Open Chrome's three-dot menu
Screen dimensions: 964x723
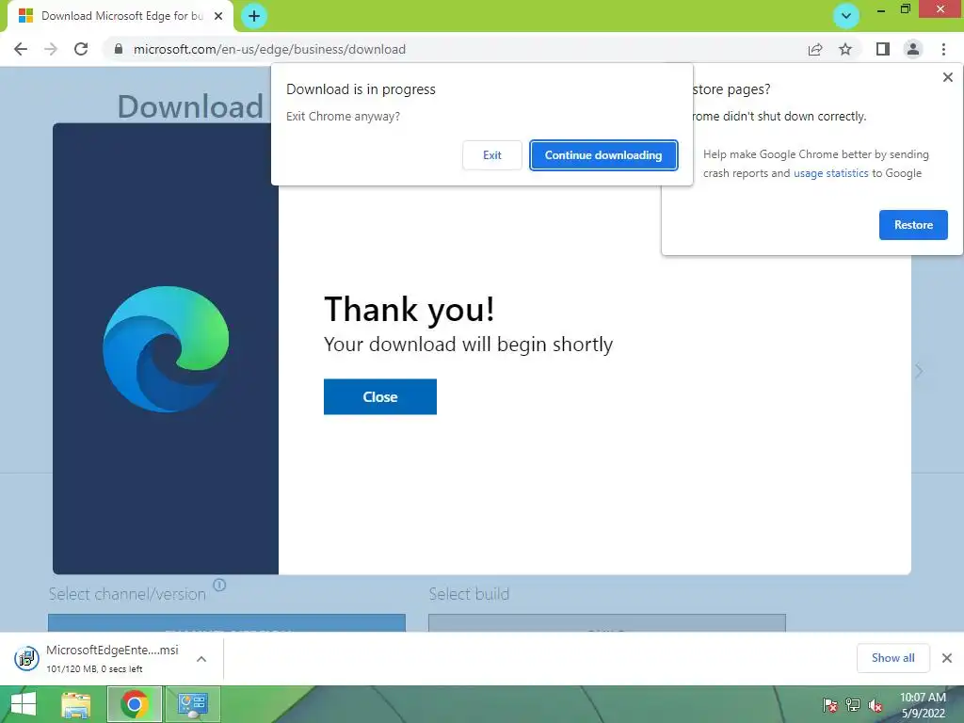943,49
